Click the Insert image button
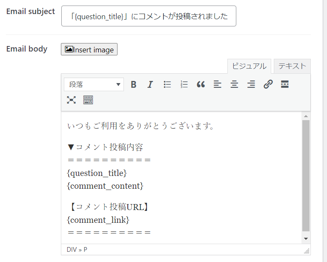 pyautogui.click(x=89, y=49)
